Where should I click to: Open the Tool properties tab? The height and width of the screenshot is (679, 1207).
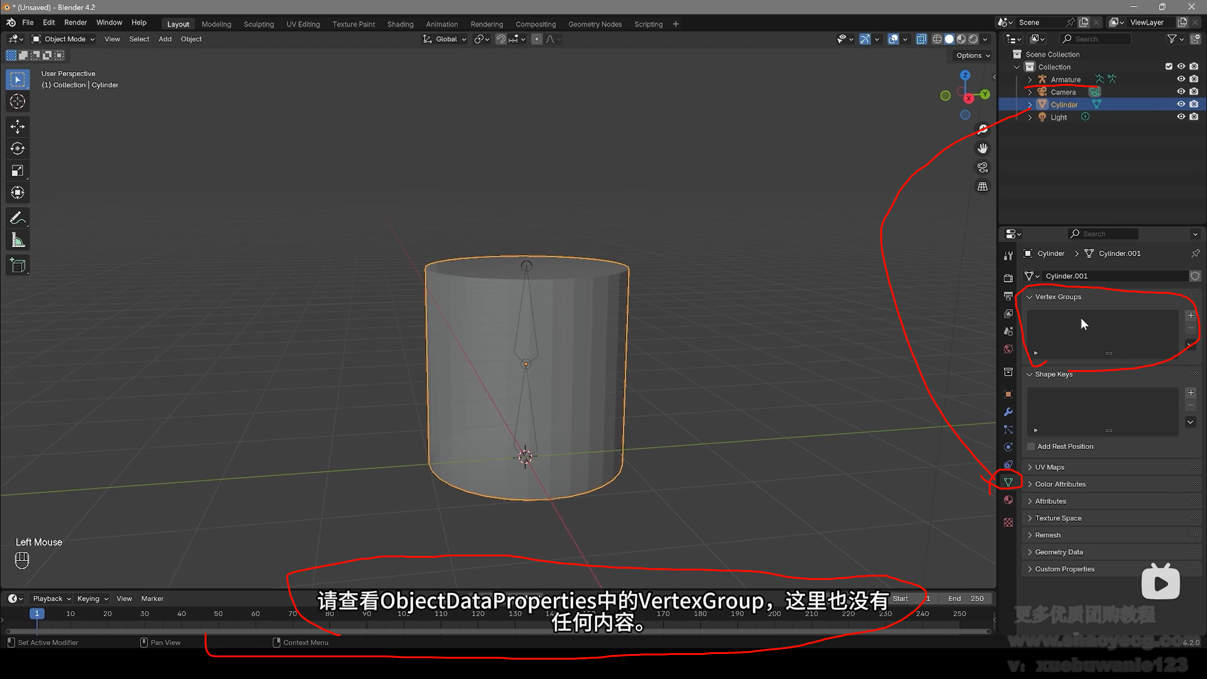tap(1009, 256)
